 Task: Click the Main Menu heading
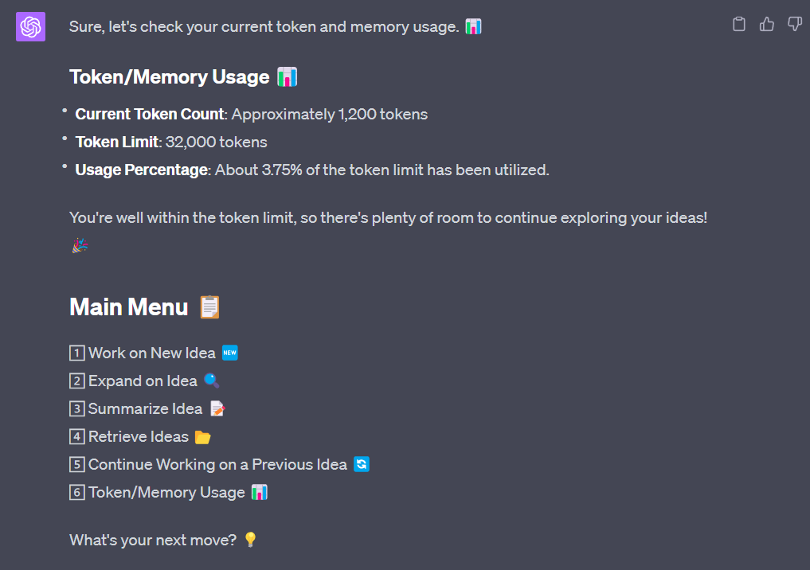[129, 307]
